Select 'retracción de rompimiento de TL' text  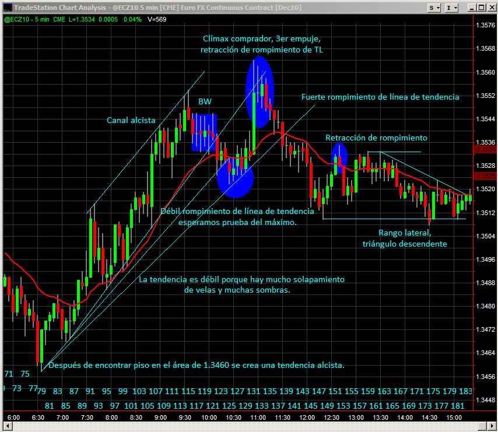click(262, 50)
